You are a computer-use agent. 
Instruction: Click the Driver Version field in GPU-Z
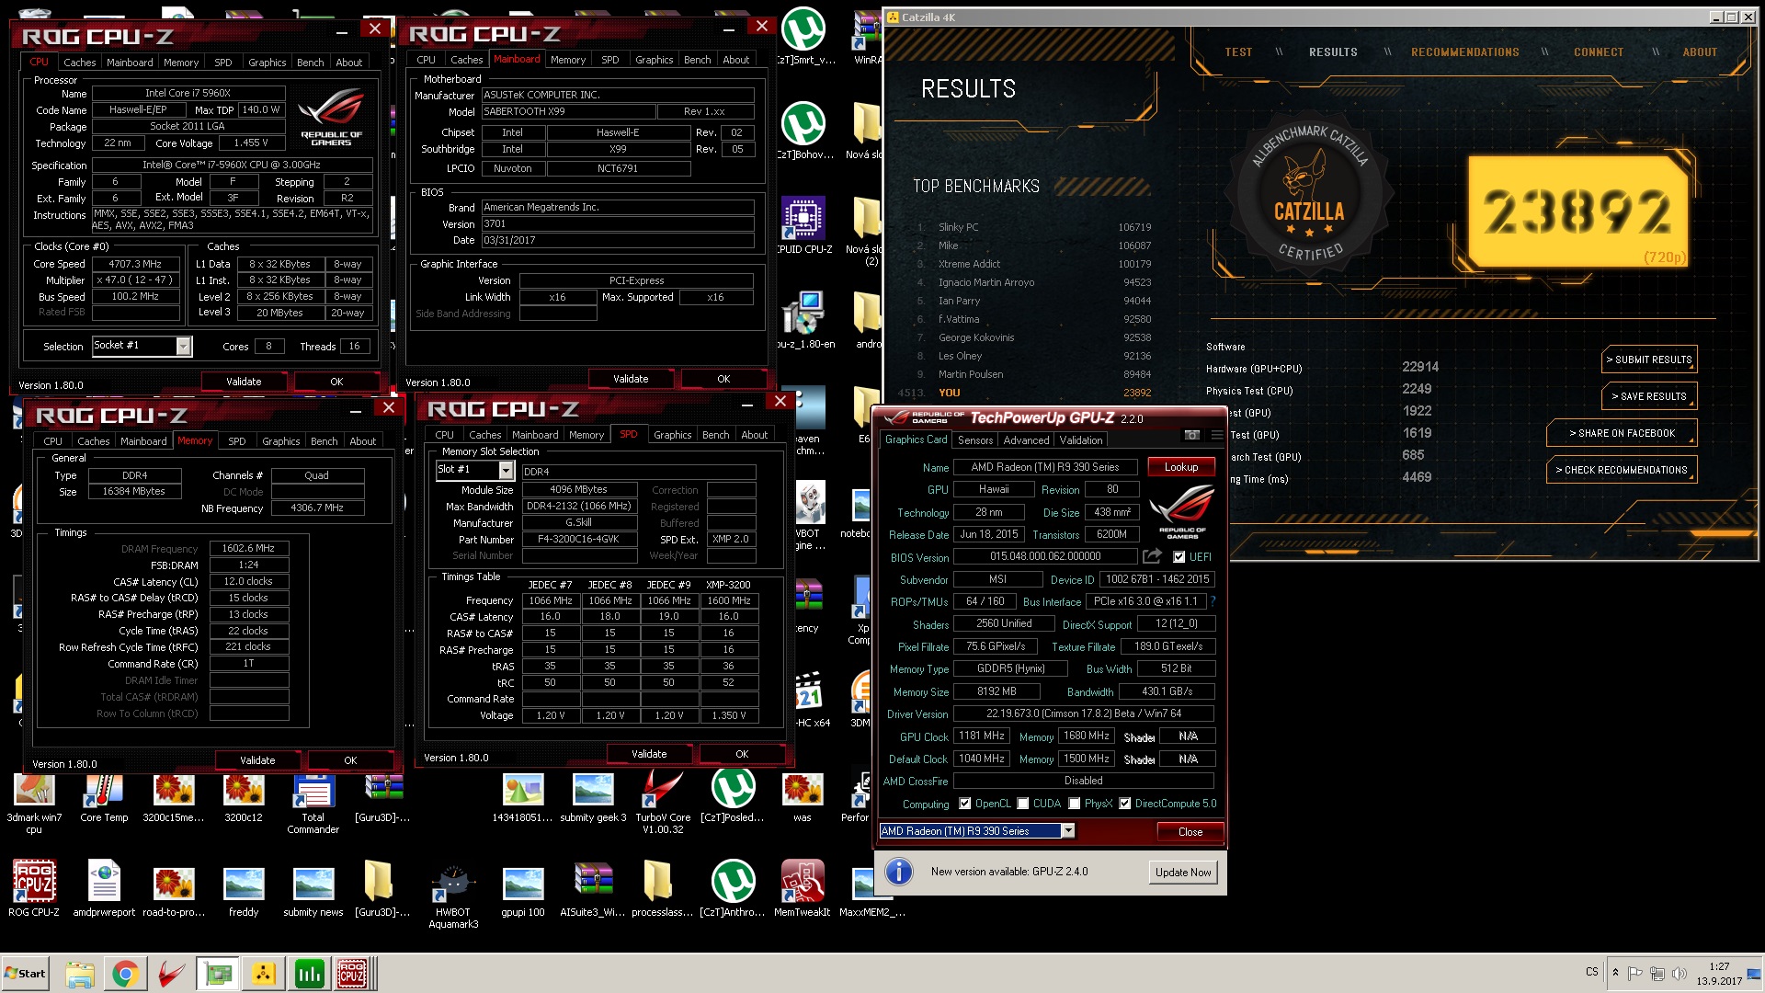[x=1084, y=713]
